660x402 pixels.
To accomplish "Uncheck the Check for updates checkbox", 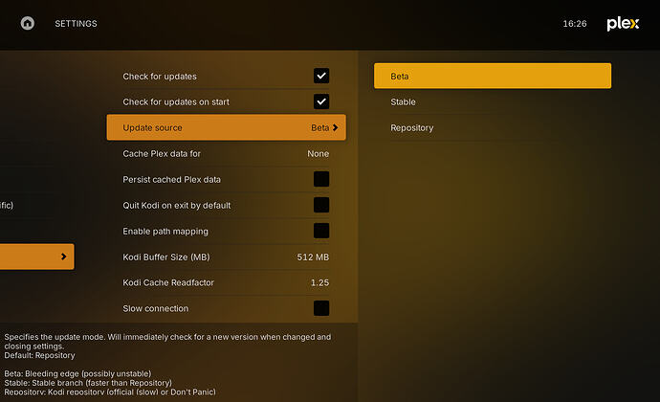I will click(321, 76).
